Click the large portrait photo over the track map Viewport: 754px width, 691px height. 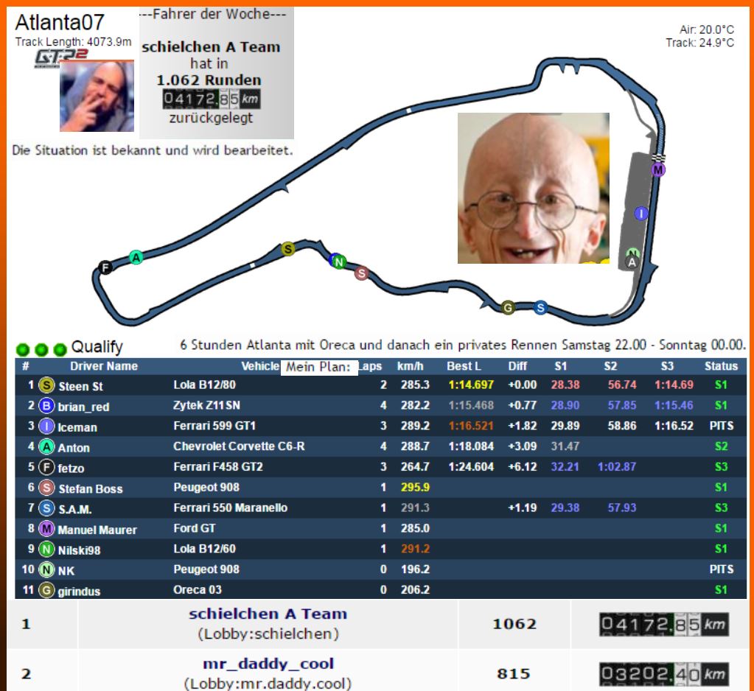click(x=533, y=188)
